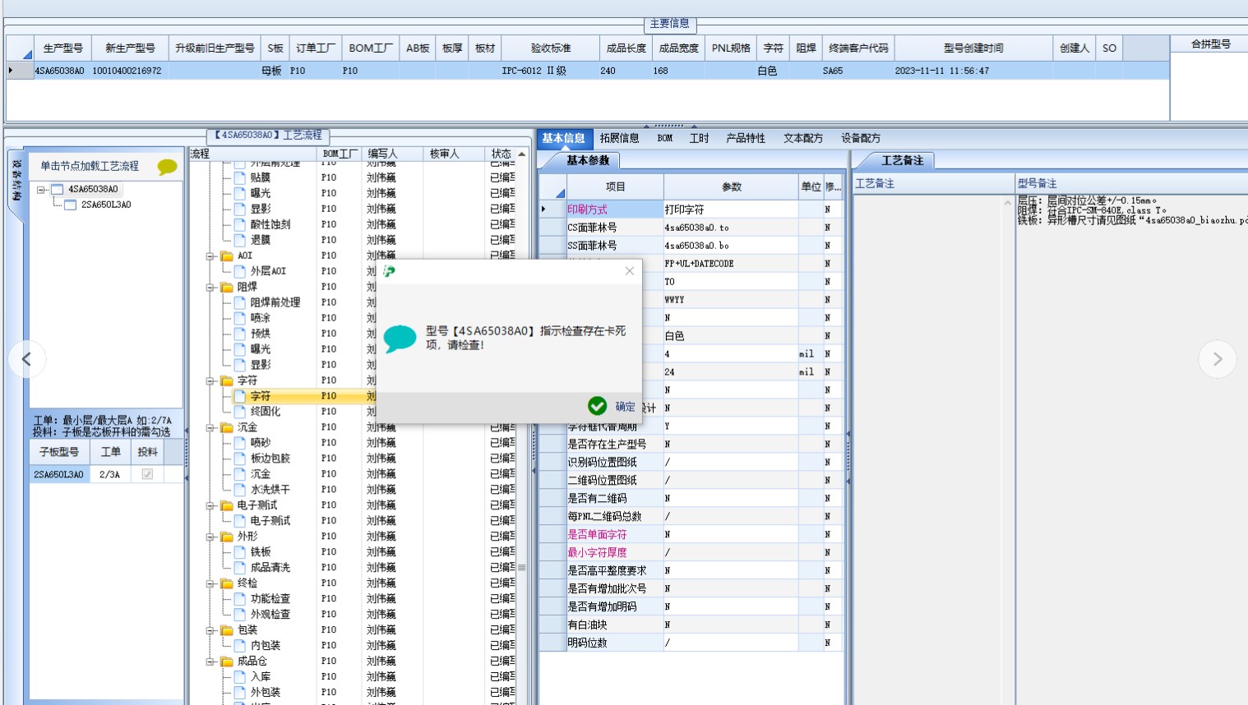Click the 型号备注 notes text area
Viewport: 1248px width, 705px height.
1131,448
